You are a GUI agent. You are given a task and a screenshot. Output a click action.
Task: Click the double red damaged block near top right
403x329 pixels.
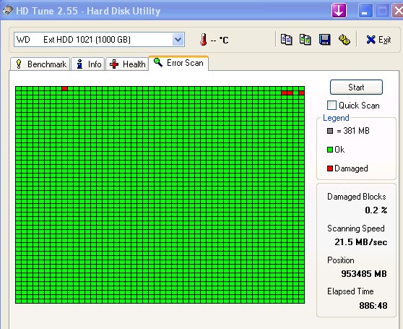click(287, 93)
